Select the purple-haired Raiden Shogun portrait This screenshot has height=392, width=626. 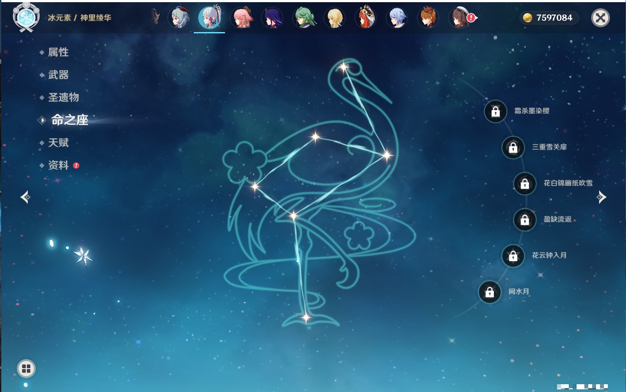pyautogui.click(x=272, y=18)
